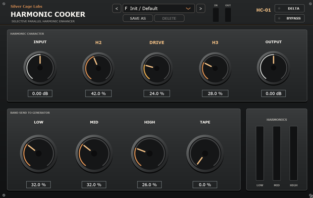
Task: Select the MID value field showing 32.0 %
Action: 94,184
